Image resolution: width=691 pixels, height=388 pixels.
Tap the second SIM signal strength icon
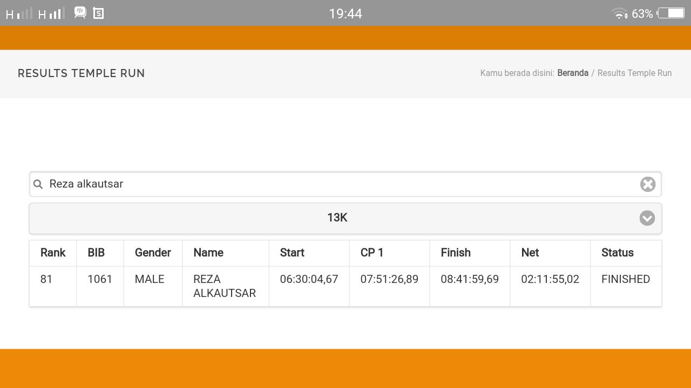click(x=51, y=13)
